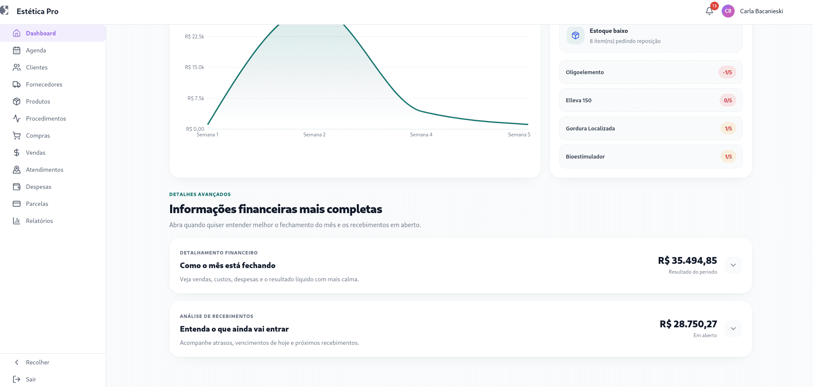Go to the Agenda page

point(53,50)
